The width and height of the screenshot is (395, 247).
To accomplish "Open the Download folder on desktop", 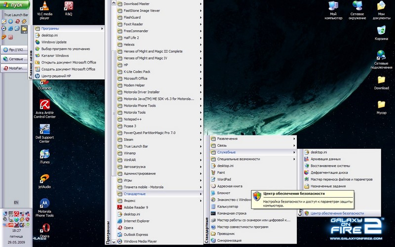I will 381,82.
